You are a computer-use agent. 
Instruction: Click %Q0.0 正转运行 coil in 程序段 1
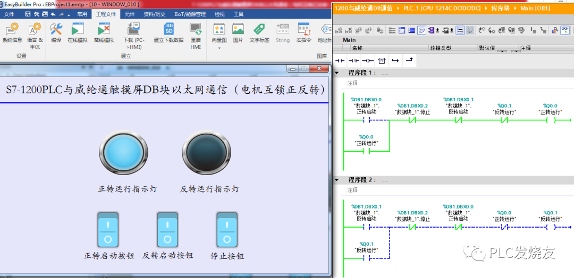click(550, 120)
